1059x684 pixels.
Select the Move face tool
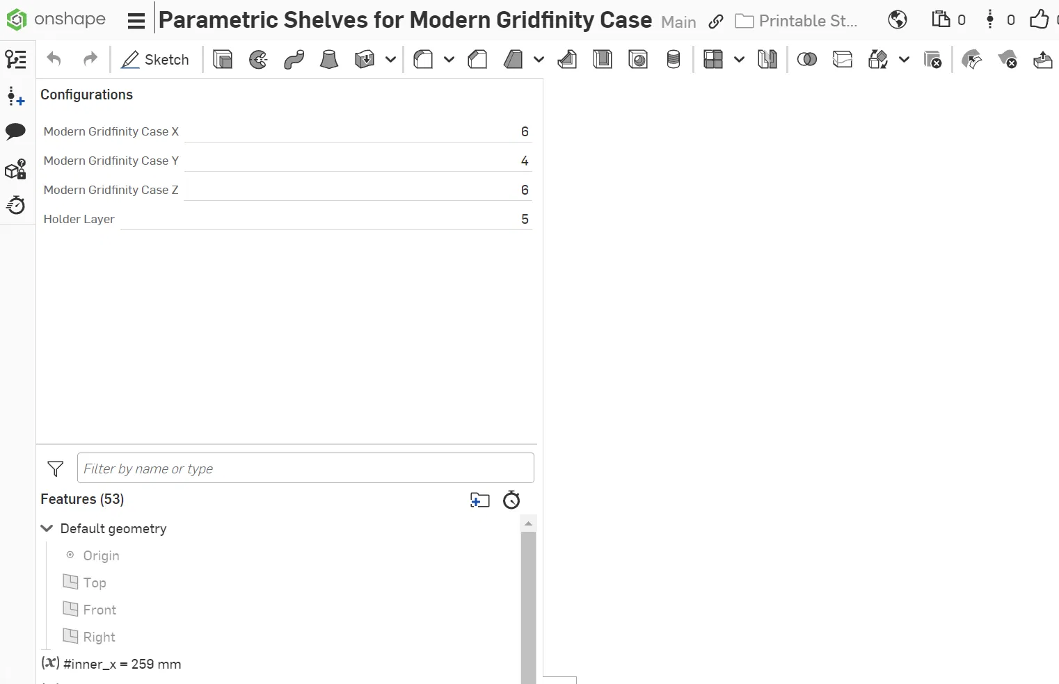pos(1043,60)
